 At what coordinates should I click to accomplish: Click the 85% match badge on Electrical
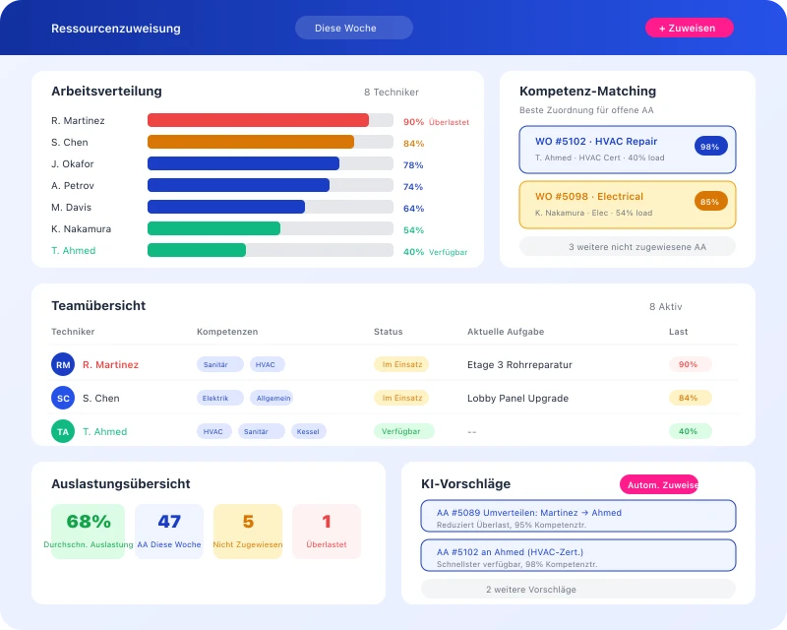point(710,201)
